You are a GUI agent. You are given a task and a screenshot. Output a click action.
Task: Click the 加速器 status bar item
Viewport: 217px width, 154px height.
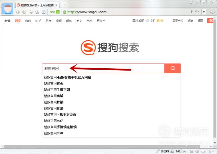[x=163, y=151]
